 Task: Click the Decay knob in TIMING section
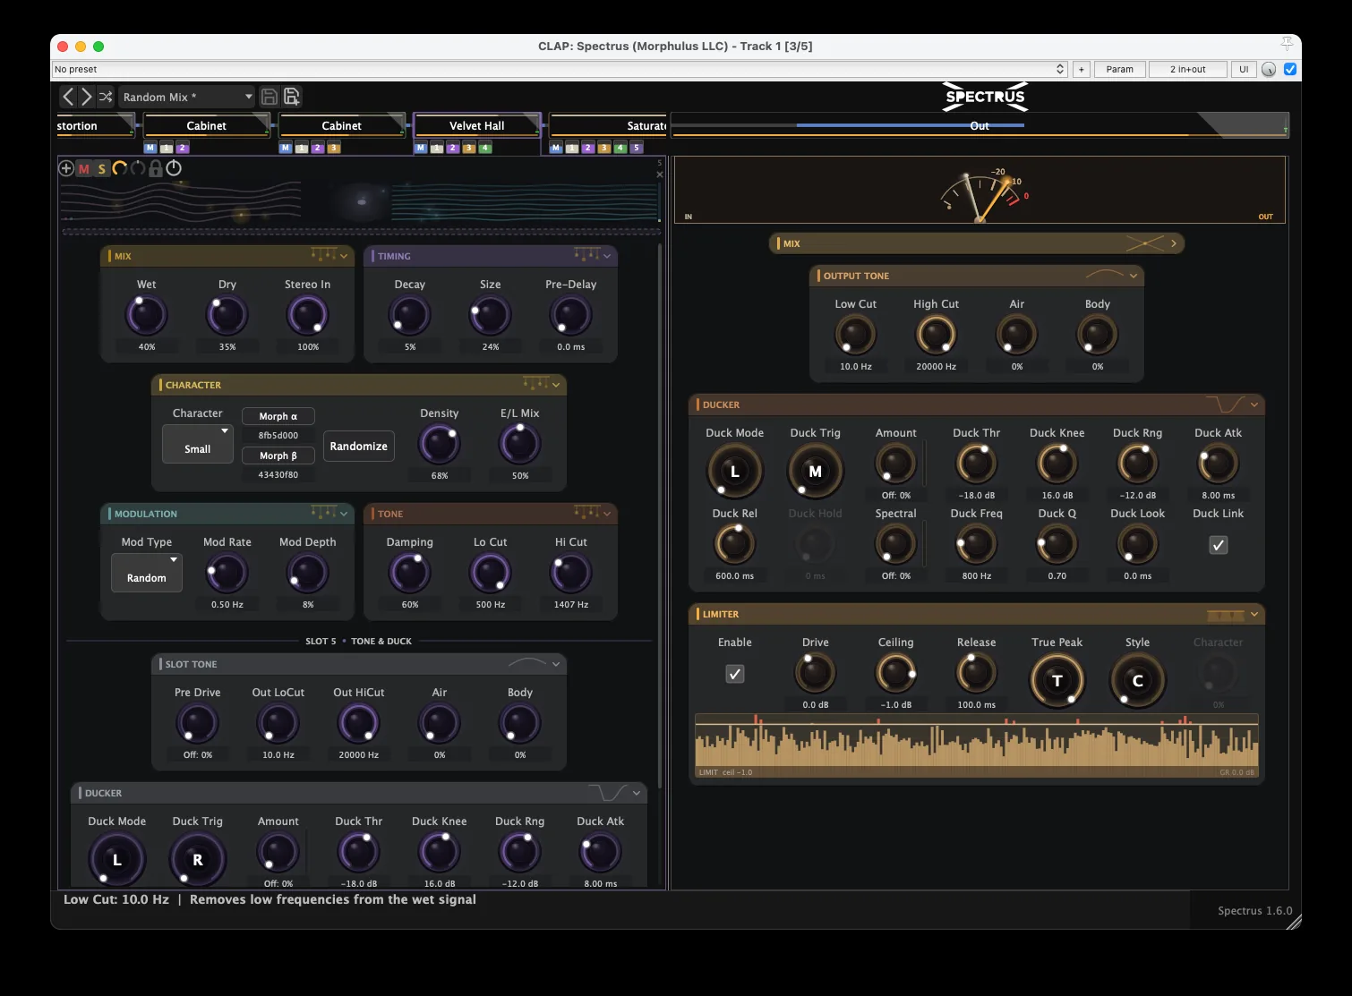410,316
